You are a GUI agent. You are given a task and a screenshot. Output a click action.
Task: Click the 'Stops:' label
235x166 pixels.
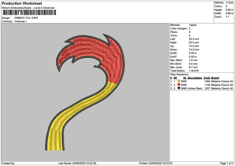click(174, 32)
